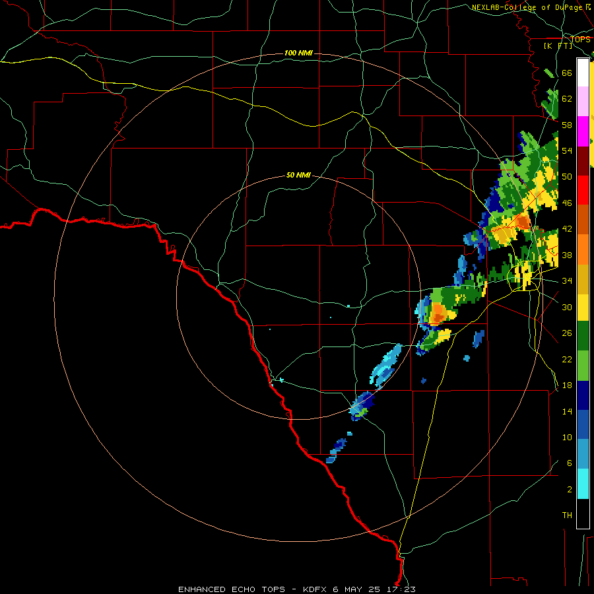594x594 pixels.
Task: Click the white swatch in the tops legend
Action: click(583, 73)
